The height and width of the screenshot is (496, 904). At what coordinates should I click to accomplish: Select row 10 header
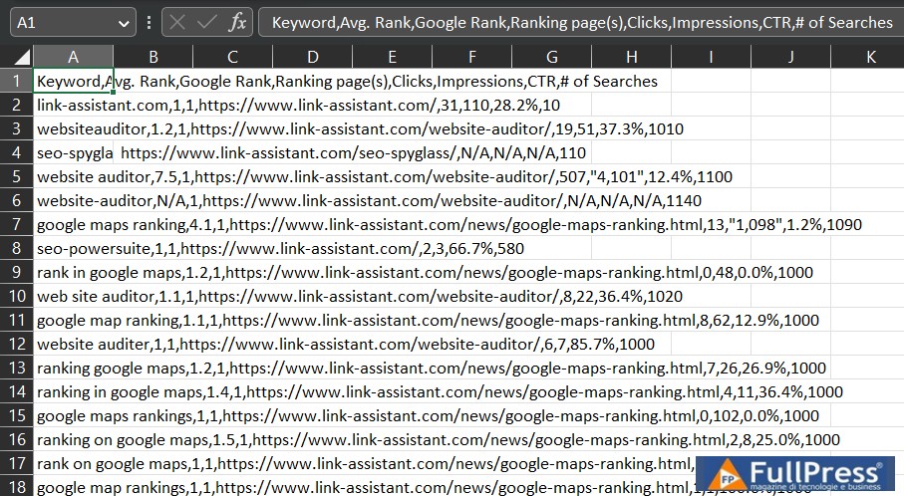[x=17, y=296]
